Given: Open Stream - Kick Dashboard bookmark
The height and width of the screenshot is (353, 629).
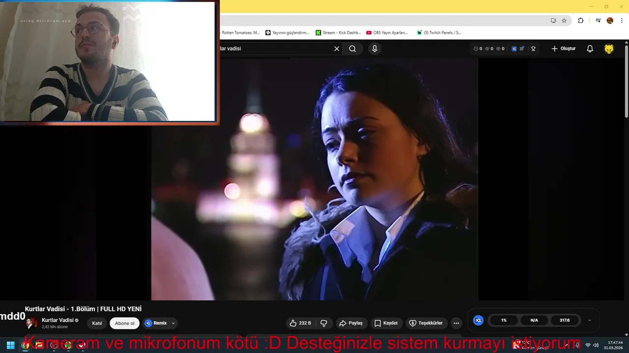Looking at the screenshot, I should [338, 33].
